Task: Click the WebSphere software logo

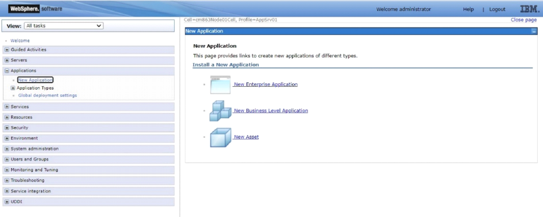Action: click(x=35, y=9)
